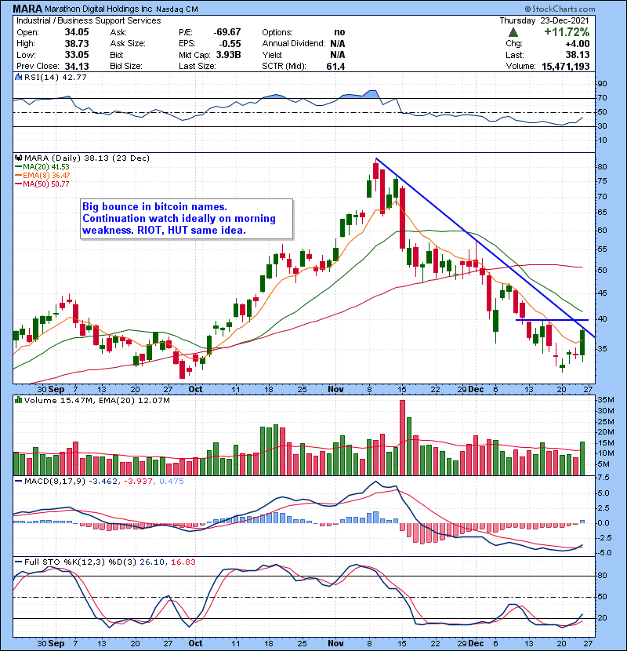The height and width of the screenshot is (651, 627).
Task: Click the StockCharts.com watermark label
Action: 560,9
